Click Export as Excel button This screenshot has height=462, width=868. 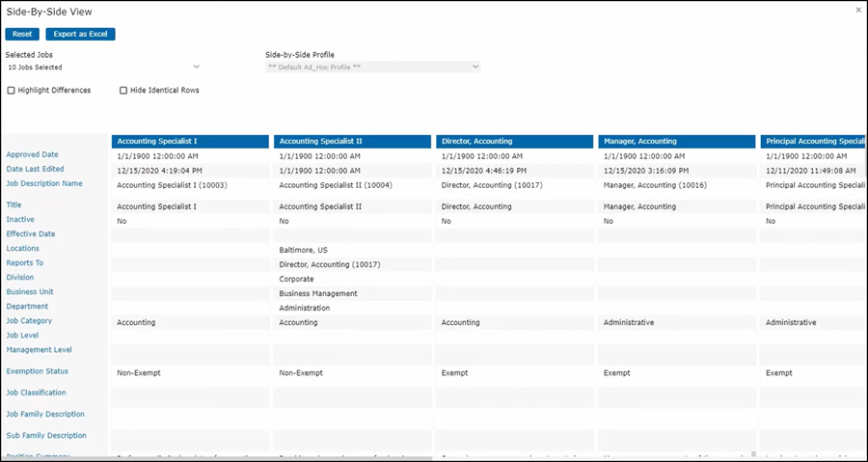point(80,34)
